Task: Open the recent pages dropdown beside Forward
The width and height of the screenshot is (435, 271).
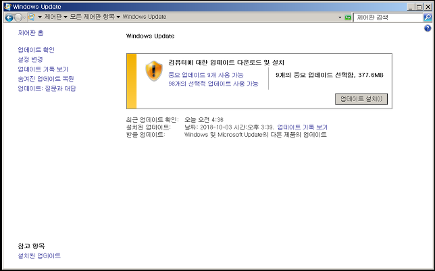Action: pos(24,18)
